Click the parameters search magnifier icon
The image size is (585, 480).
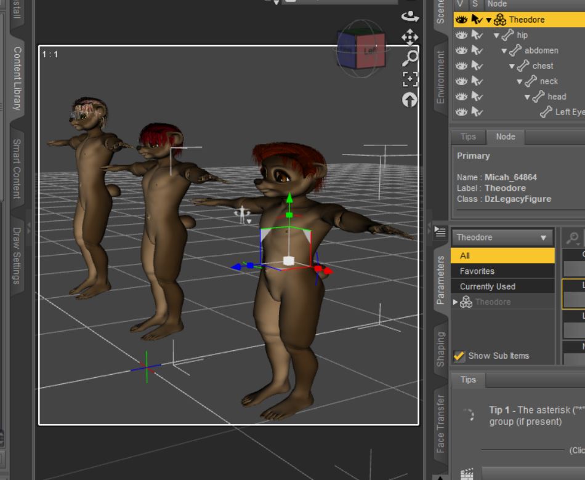(x=573, y=238)
